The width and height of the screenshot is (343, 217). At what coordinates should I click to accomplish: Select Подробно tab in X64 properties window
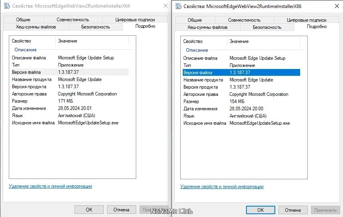tap(145, 26)
